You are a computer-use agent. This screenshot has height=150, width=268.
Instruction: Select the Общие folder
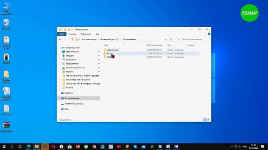tap(109, 57)
